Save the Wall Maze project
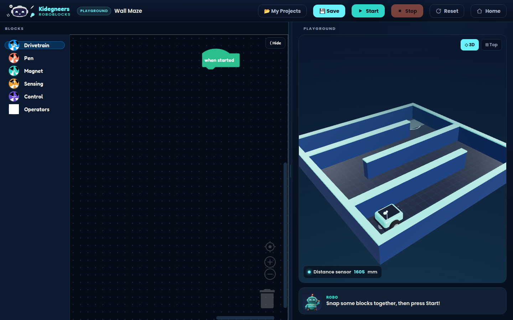Image resolution: width=513 pixels, height=320 pixels. point(329,11)
